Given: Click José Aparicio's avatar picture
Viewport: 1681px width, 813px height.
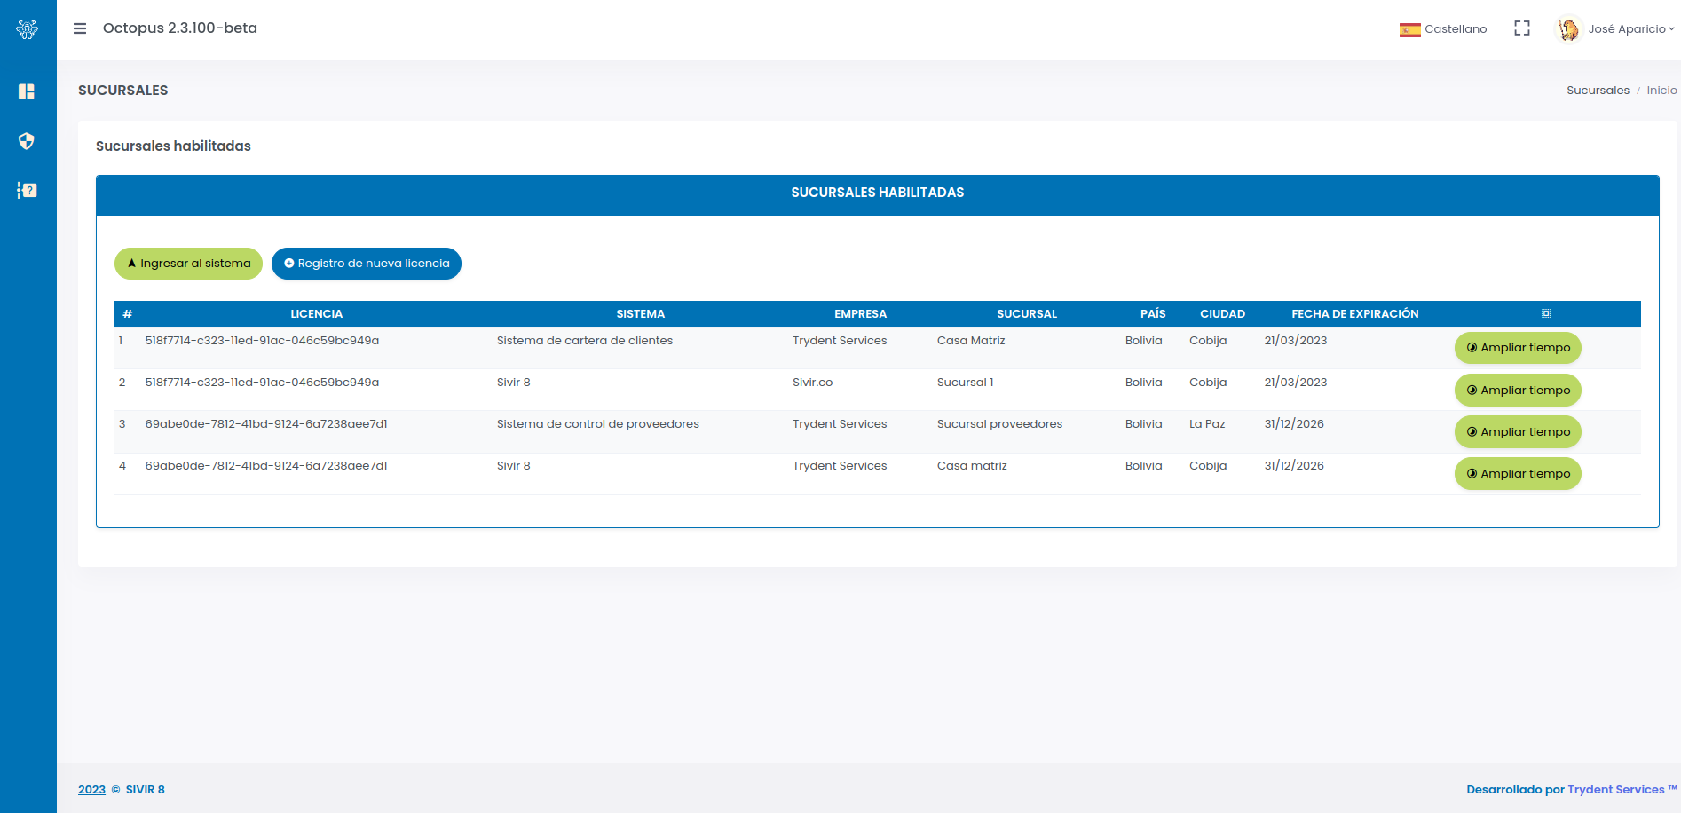Looking at the screenshot, I should click(1568, 29).
